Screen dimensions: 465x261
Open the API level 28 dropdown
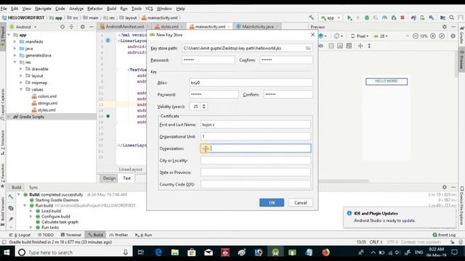[x=381, y=36]
